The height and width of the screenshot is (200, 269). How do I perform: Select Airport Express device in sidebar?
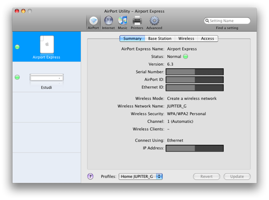[x=46, y=47]
